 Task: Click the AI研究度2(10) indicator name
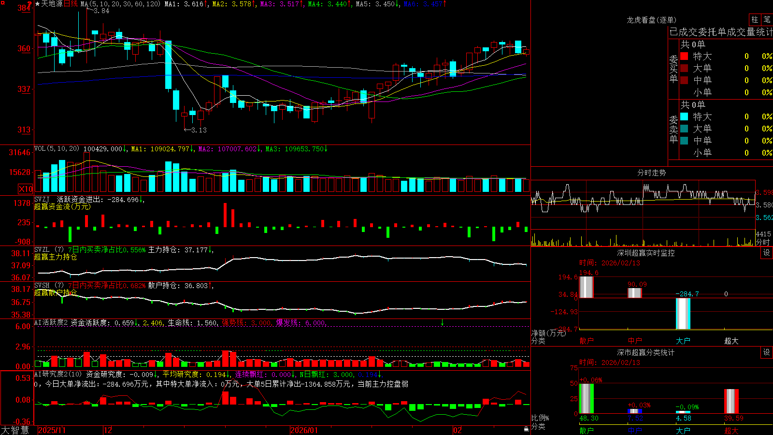[x=58, y=374]
